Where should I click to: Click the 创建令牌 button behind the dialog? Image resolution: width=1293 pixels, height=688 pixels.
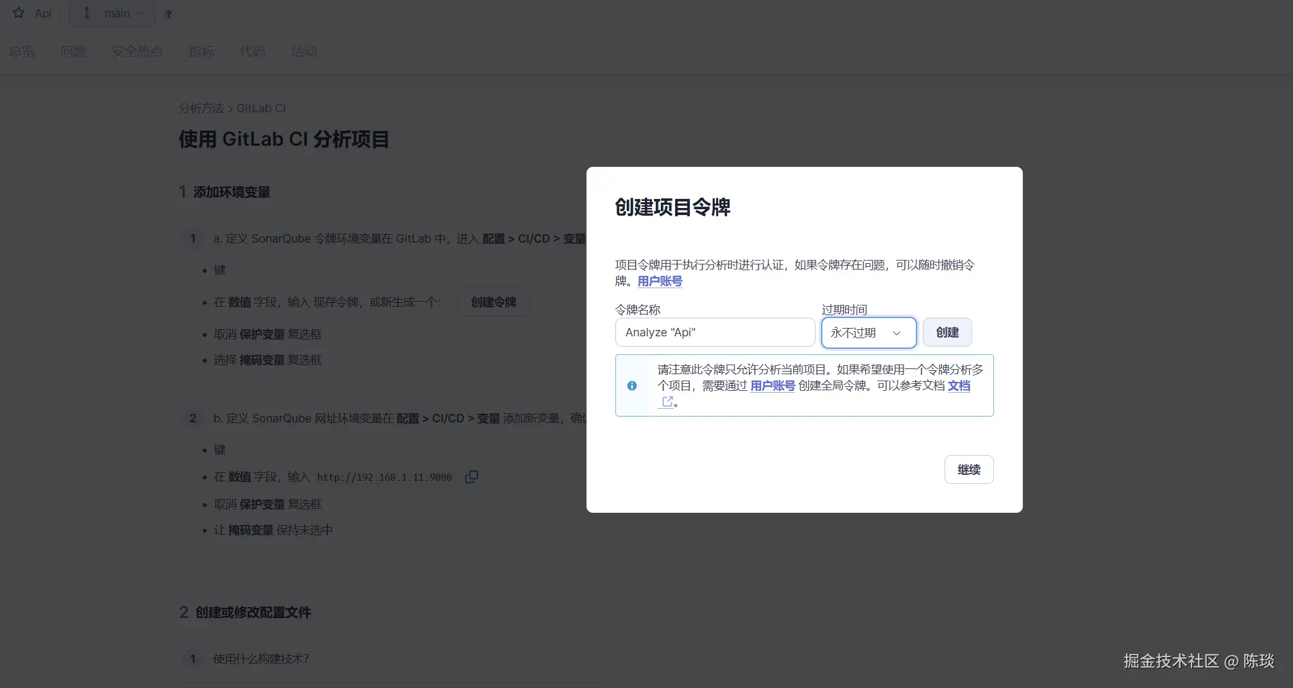pyautogui.click(x=493, y=302)
